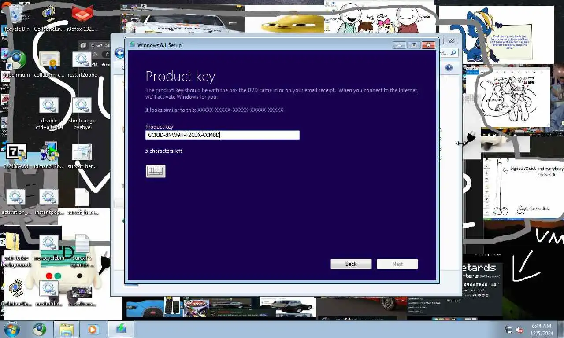The height and width of the screenshot is (338, 564).
Task: Open the Recycle Bin desktop icon
Action: point(16,18)
